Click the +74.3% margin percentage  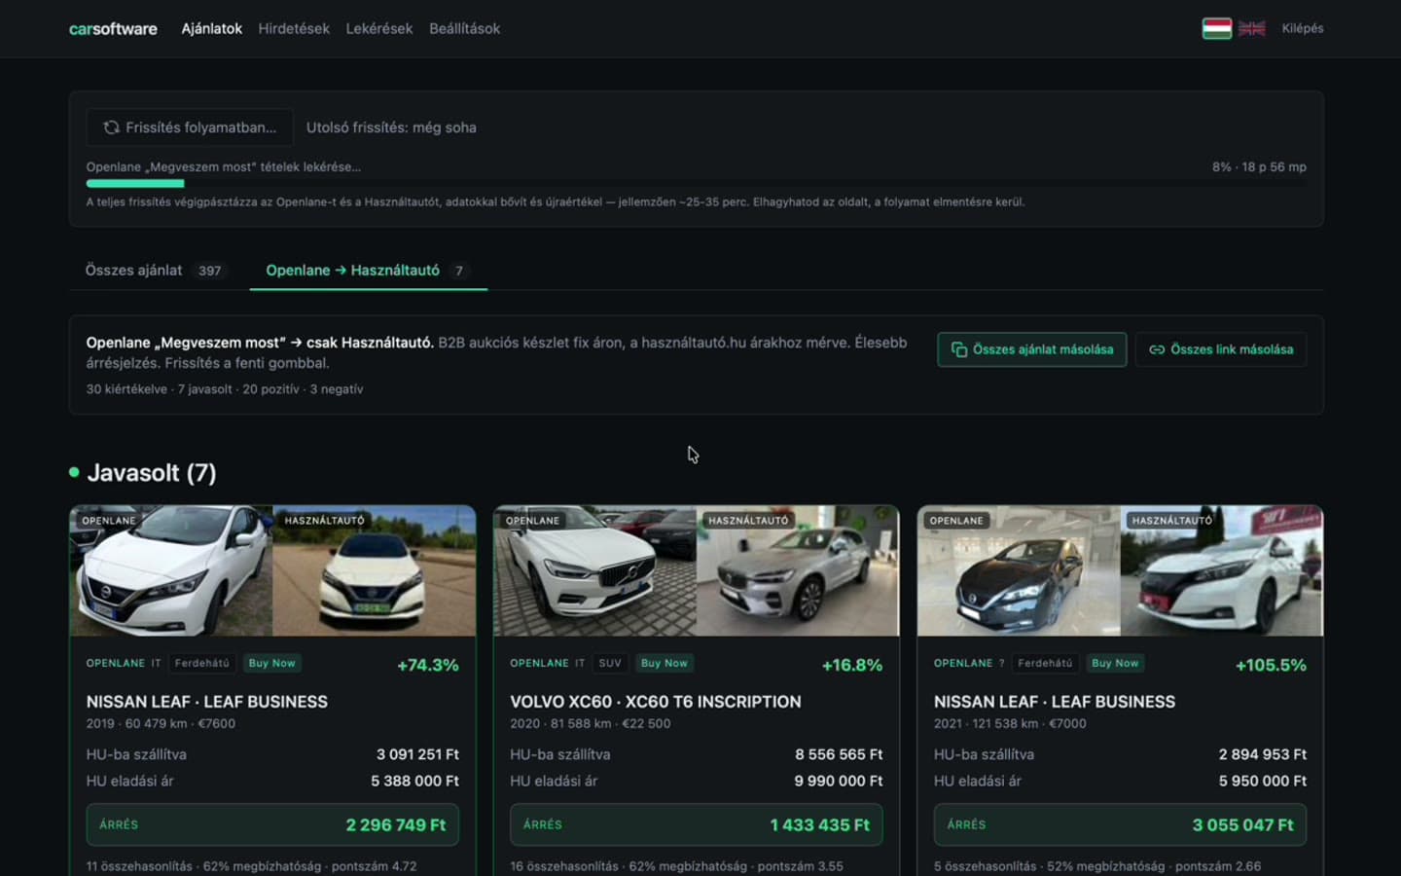click(x=428, y=665)
